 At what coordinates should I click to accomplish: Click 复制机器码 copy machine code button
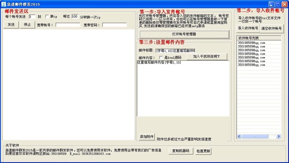pyautogui.click(x=181, y=151)
